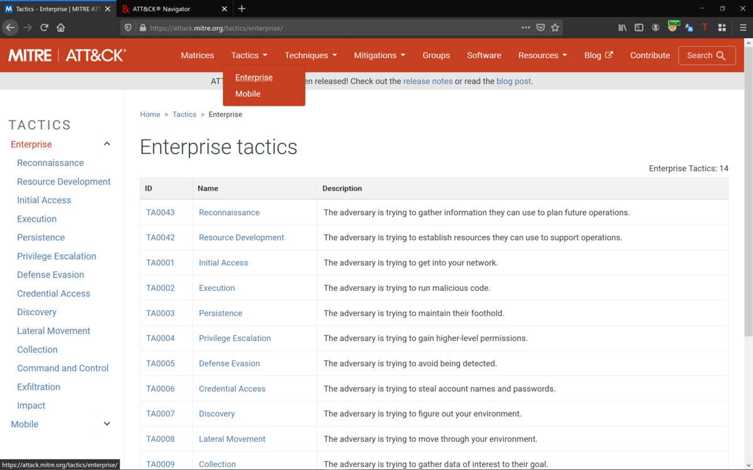The image size is (753, 470).
Task: Expand the Mobile sidebar section chevron
Action: click(x=107, y=424)
